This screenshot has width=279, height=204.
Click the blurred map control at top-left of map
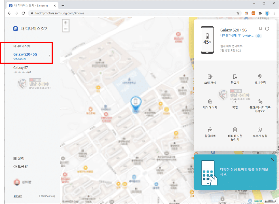coord(66,26)
